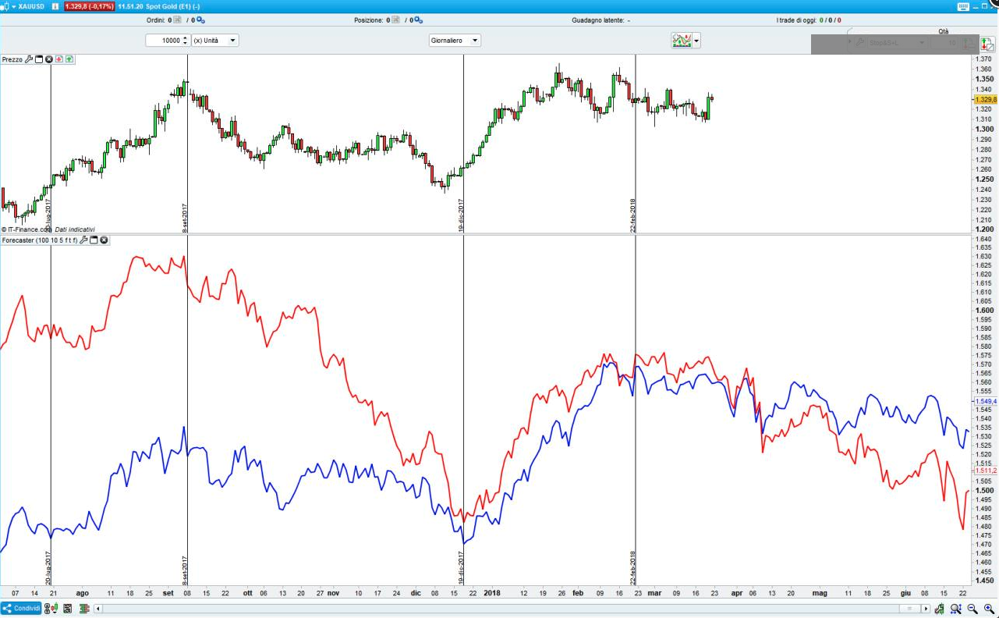Select the zoom area magnifier tool
999x618 pixels.
pos(956,609)
